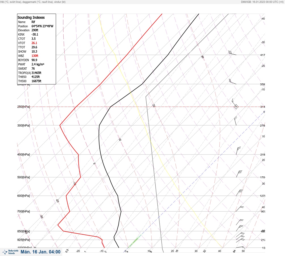This screenshot has width=285, height=256.
Task: Click the 400[hPa] pressure label
Action: (x=24, y=154)
